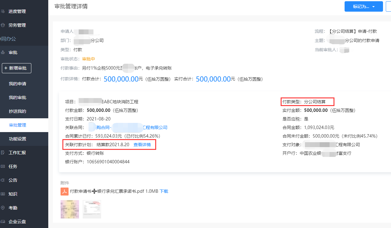Click the 查看详情 link for payment plan
Viewport: 391px width, 228px height.
point(142,145)
